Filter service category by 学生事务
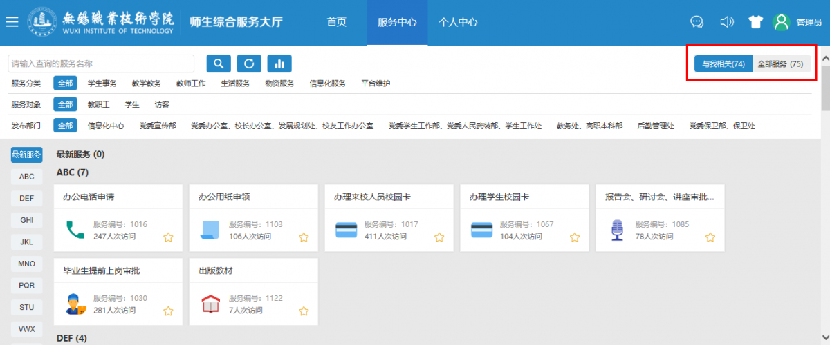The height and width of the screenshot is (345, 830). tap(102, 83)
